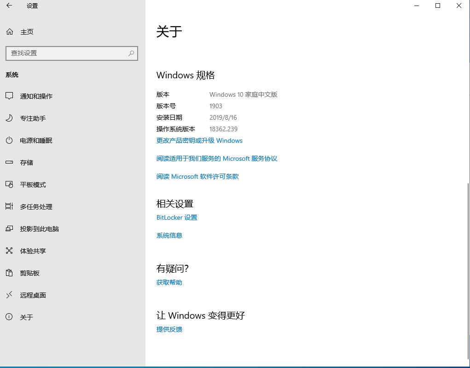The height and width of the screenshot is (368, 470).
Task: Close the Settings window
Action: (x=459, y=6)
